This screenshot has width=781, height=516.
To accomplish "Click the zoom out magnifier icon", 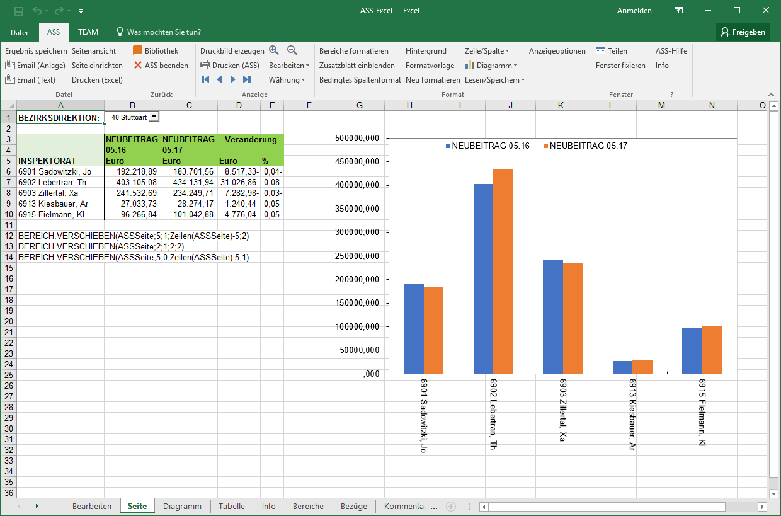I will point(292,50).
